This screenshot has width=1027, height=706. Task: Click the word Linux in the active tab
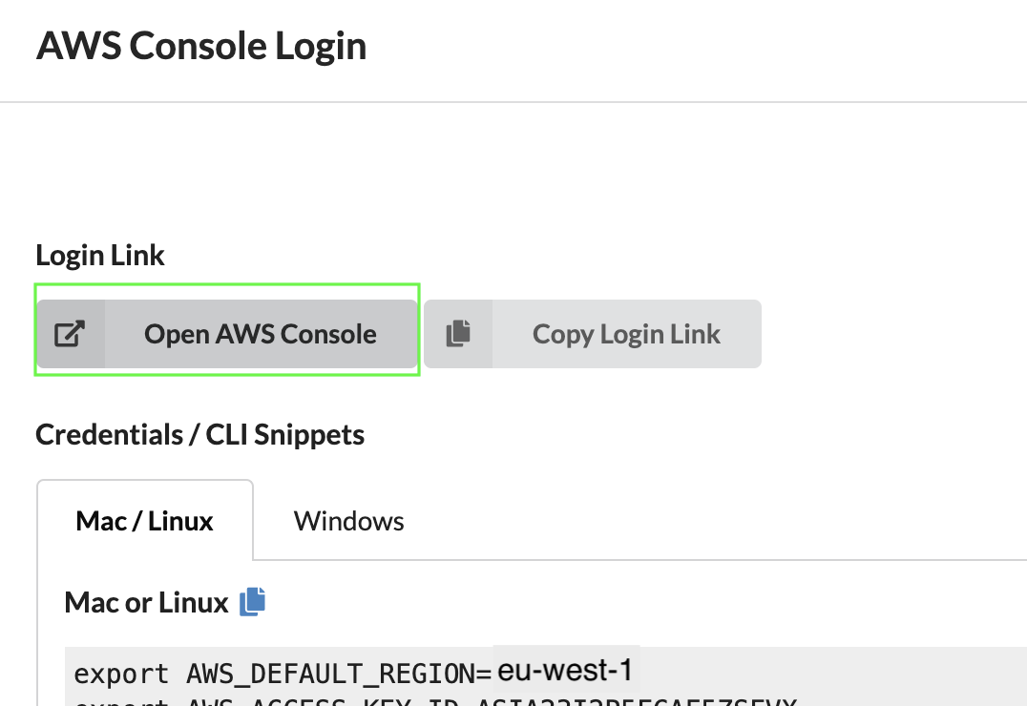(x=180, y=521)
